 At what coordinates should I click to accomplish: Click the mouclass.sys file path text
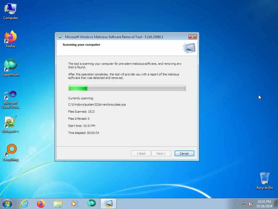pyautogui.click(x=97, y=104)
